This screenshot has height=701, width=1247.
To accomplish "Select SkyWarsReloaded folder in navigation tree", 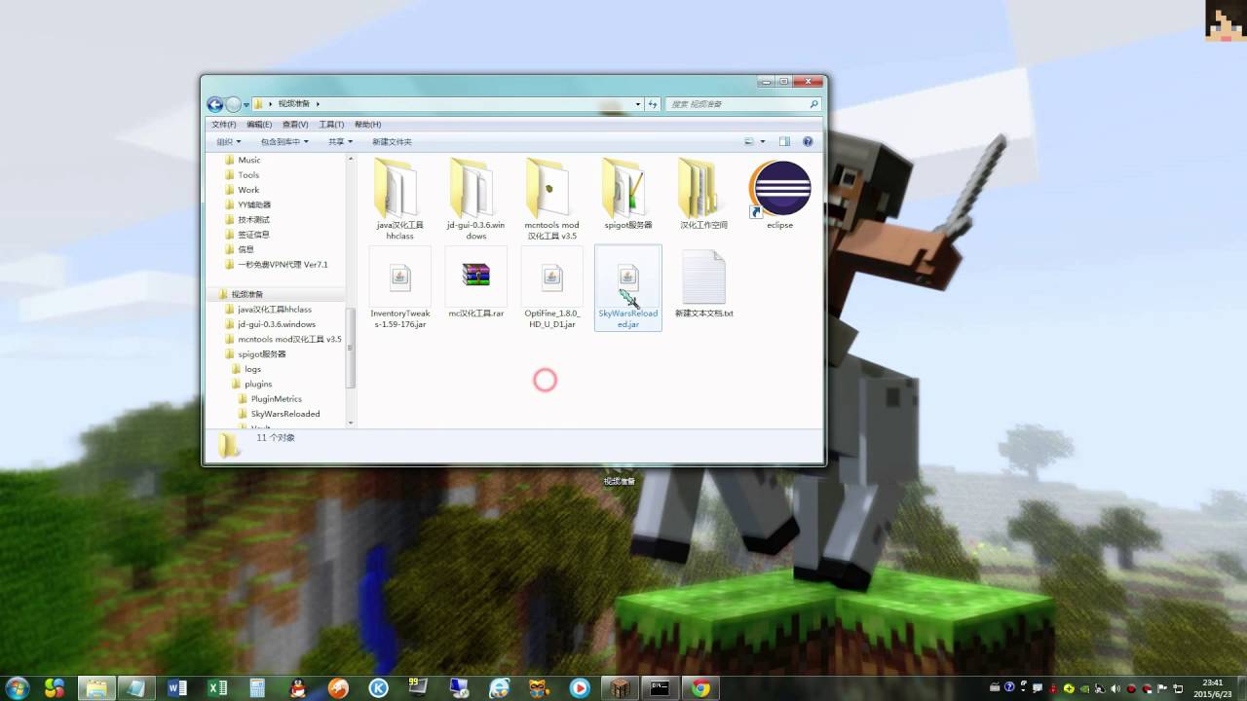I will 284,414.
